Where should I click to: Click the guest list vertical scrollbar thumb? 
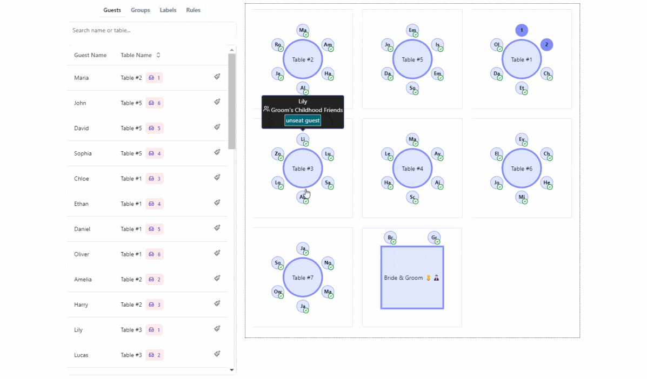point(232,101)
